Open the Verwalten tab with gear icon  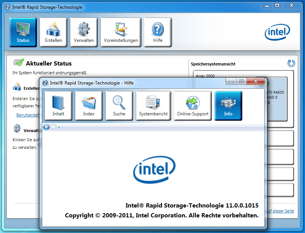pyautogui.click(x=84, y=32)
